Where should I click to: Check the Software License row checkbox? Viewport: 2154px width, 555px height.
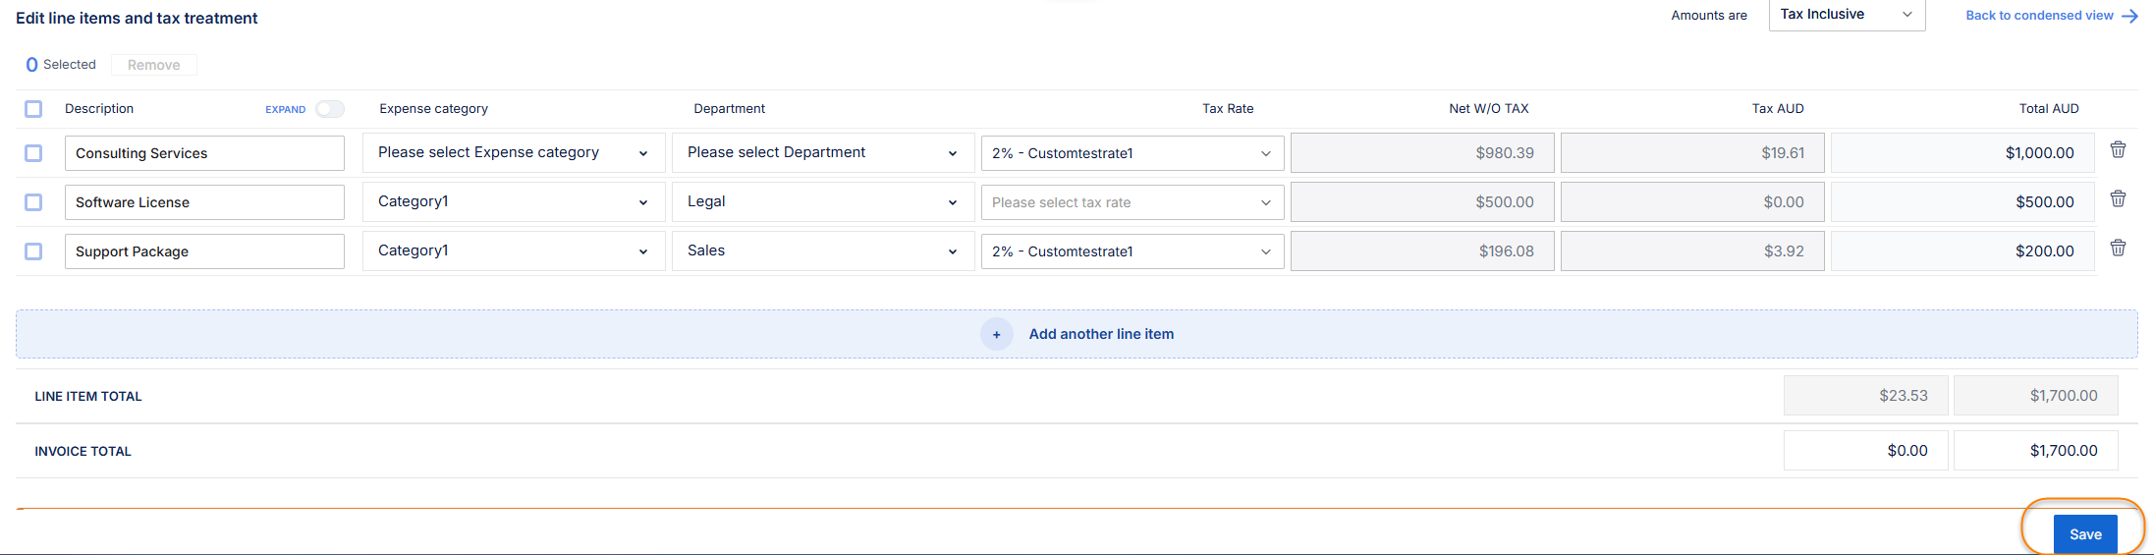coord(33,202)
